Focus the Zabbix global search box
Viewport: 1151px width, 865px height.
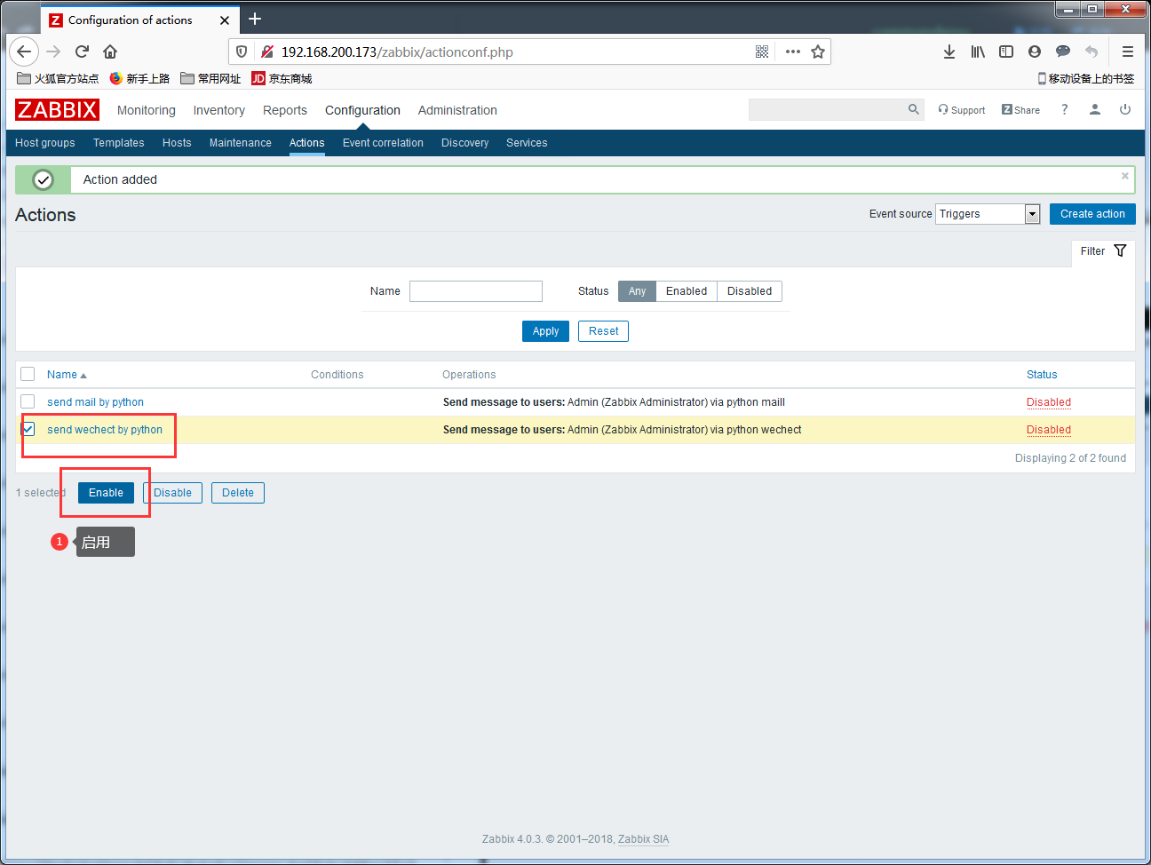pos(828,109)
